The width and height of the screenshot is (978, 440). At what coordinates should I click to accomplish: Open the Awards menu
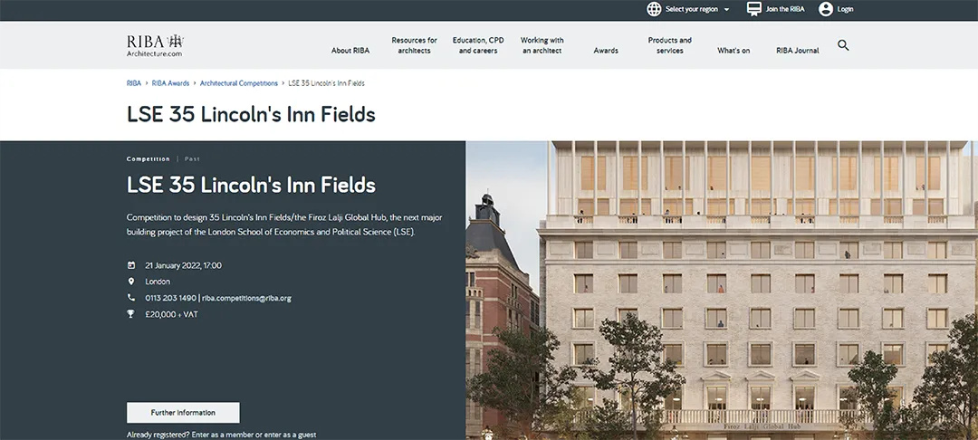coord(606,51)
